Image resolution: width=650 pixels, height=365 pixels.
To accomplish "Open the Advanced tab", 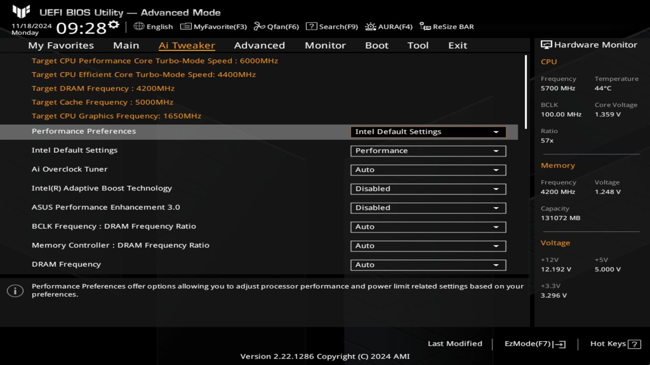I will point(259,45).
